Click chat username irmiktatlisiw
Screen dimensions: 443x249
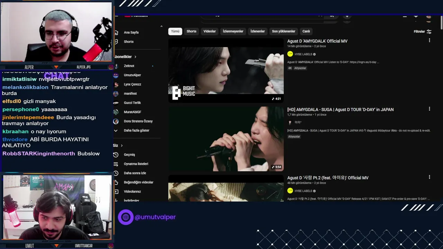[x=19, y=79]
